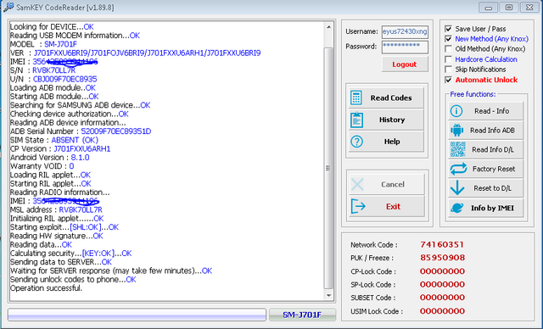Click Android Version 8.1.0 in log
The image size is (543, 329).
pos(80,158)
